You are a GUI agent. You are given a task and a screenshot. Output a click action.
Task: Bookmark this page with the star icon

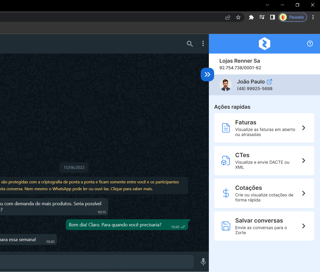238,17
